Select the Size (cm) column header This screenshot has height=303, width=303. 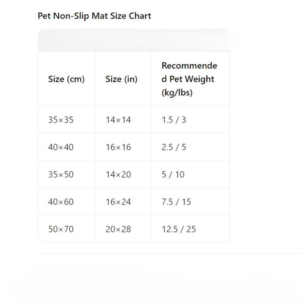pos(66,79)
